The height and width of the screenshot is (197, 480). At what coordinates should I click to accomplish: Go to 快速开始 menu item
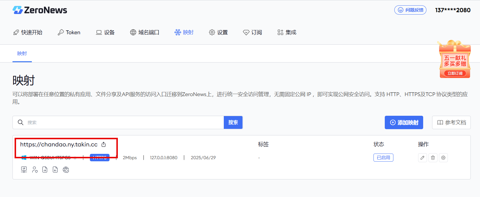point(28,32)
